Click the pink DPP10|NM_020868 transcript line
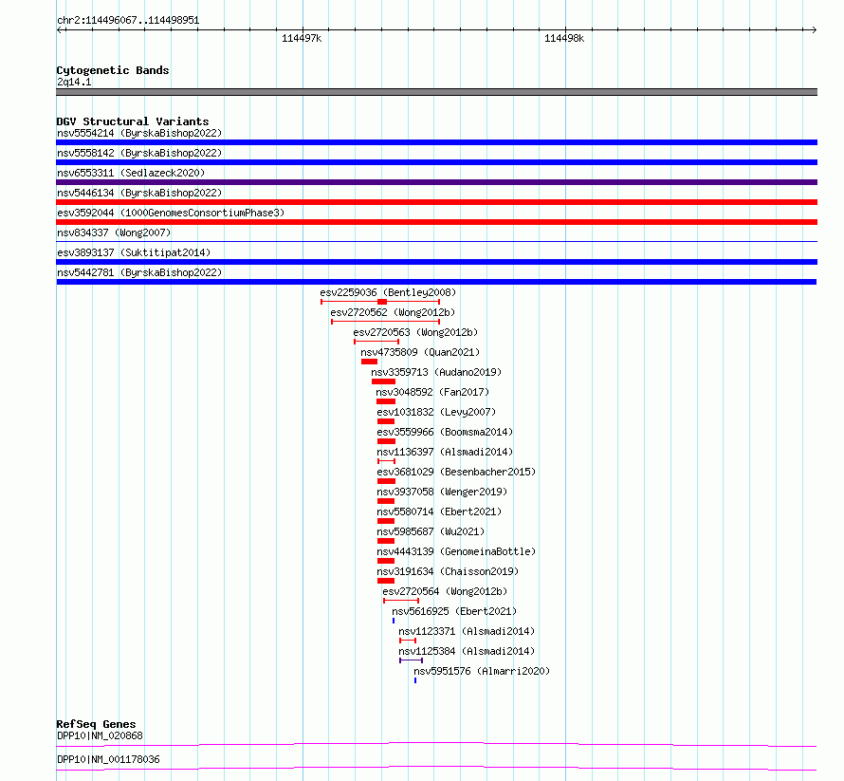 click(x=436, y=744)
